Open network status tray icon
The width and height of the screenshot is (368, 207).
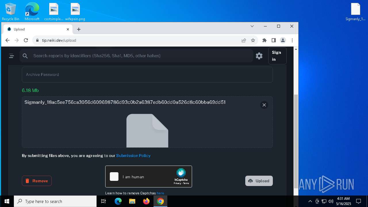[x=324, y=201]
